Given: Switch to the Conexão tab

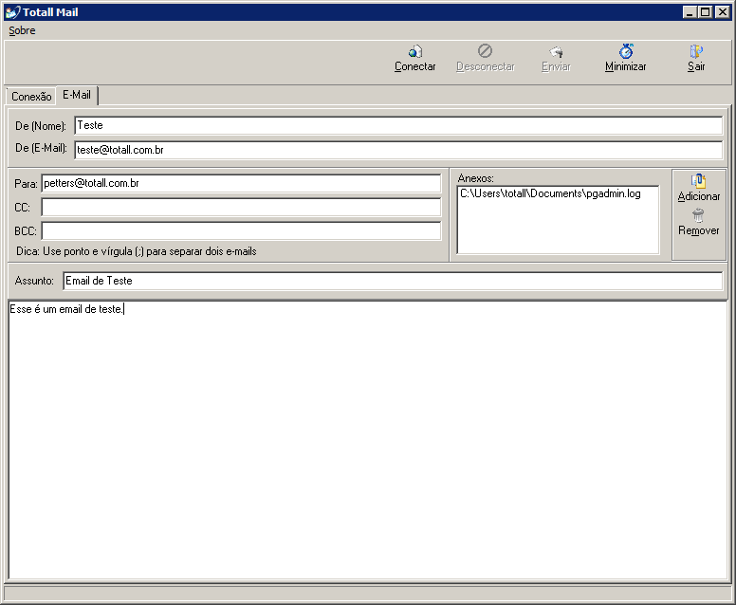Looking at the screenshot, I should pyautogui.click(x=31, y=96).
